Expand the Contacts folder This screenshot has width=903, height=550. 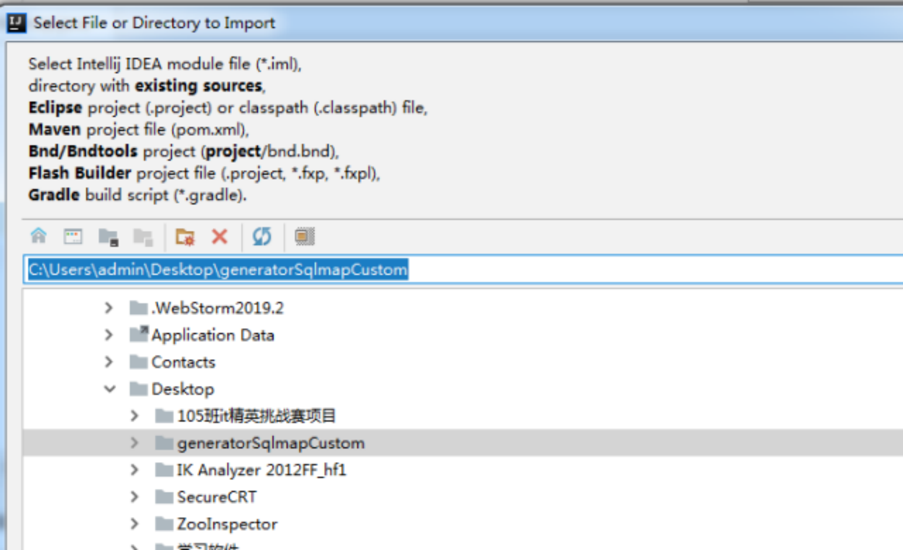click(109, 362)
